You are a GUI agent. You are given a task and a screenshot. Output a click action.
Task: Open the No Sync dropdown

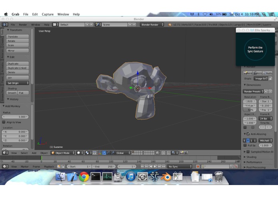click(x=180, y=166)
